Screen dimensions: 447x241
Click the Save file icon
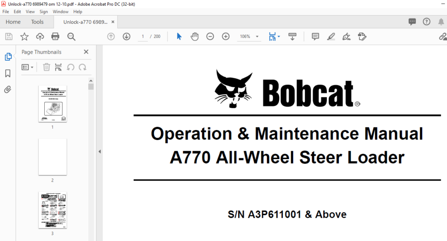coord(9,37)
